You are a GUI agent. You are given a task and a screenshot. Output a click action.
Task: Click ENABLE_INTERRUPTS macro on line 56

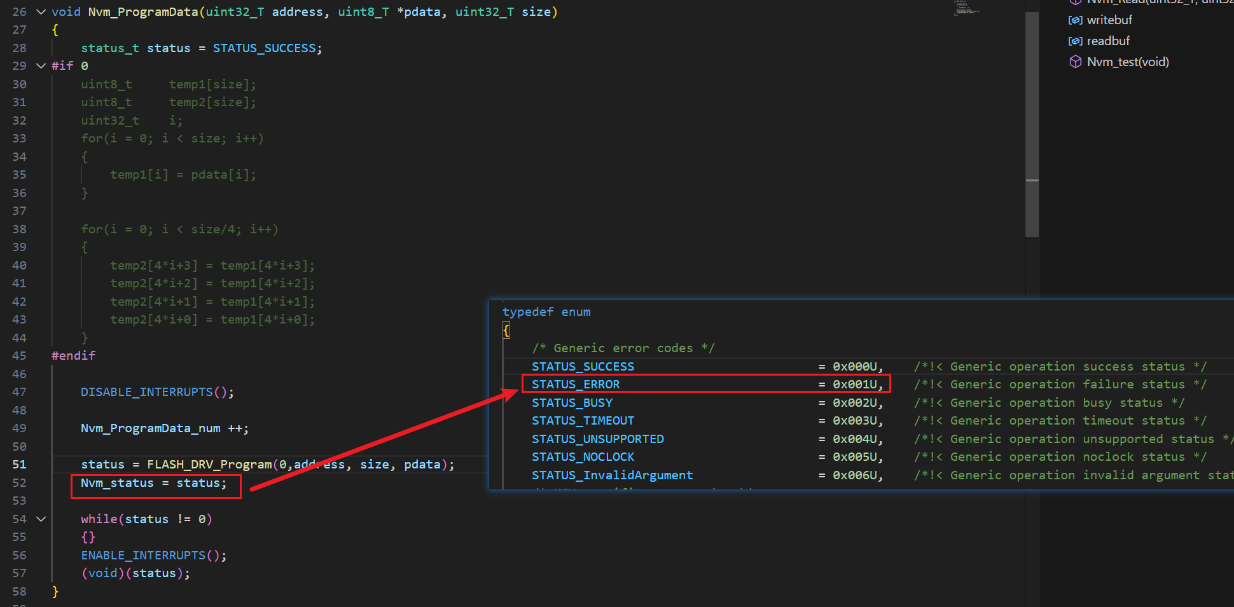[143, 556]
